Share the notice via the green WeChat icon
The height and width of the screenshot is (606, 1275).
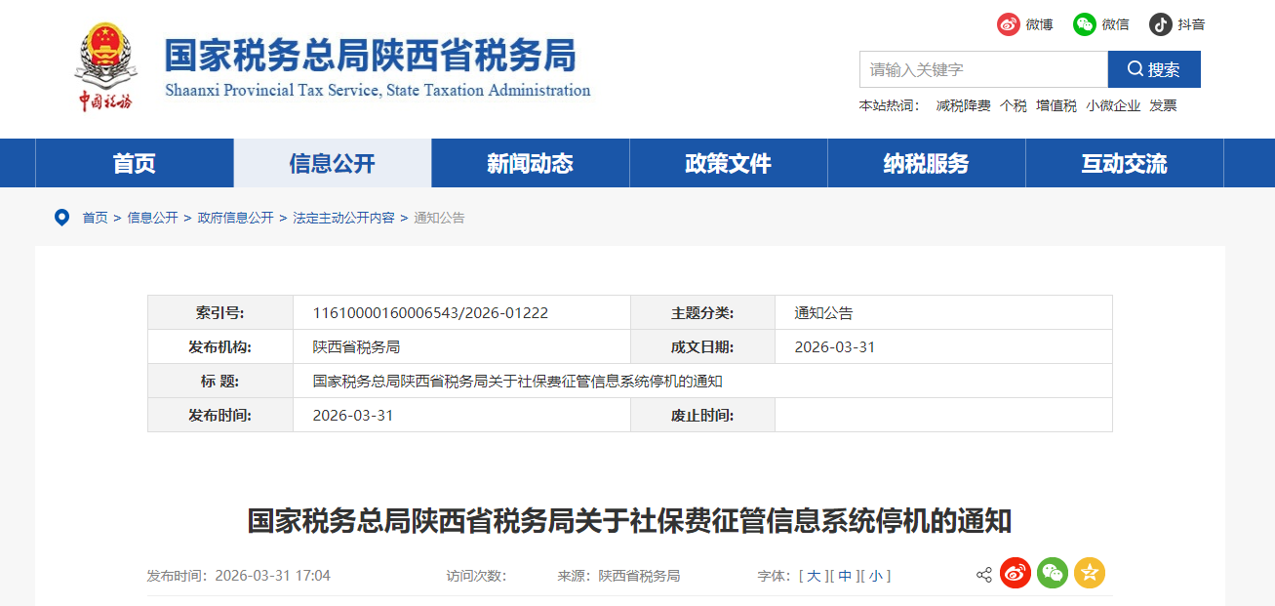coord(1052,574)
